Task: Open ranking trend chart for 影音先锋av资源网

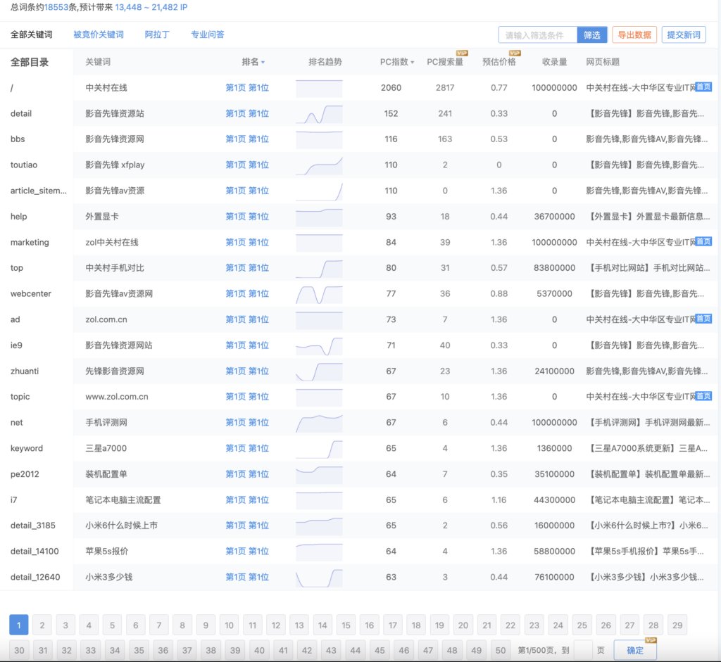Action: [319, 294]
